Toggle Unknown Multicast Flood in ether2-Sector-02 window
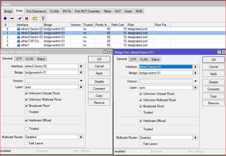The image size is (226, 156). [26, 99]
